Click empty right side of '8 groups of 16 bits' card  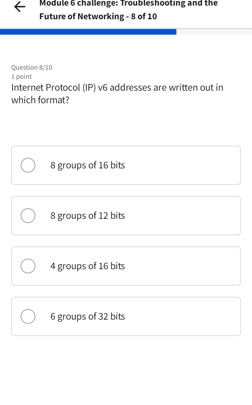point(196,165)
